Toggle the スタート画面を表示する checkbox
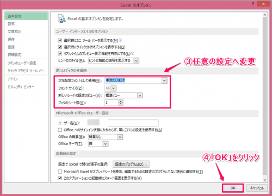Screen dimensions: 272x196 (60, 178)
